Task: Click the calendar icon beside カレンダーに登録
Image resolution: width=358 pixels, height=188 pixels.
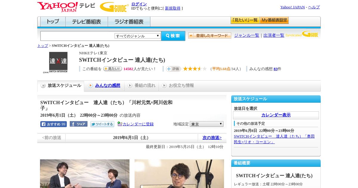Action: (120, 124)
